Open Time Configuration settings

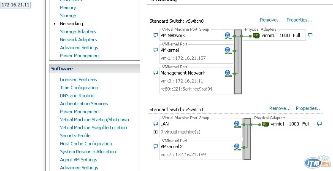[x=79, y=88]
